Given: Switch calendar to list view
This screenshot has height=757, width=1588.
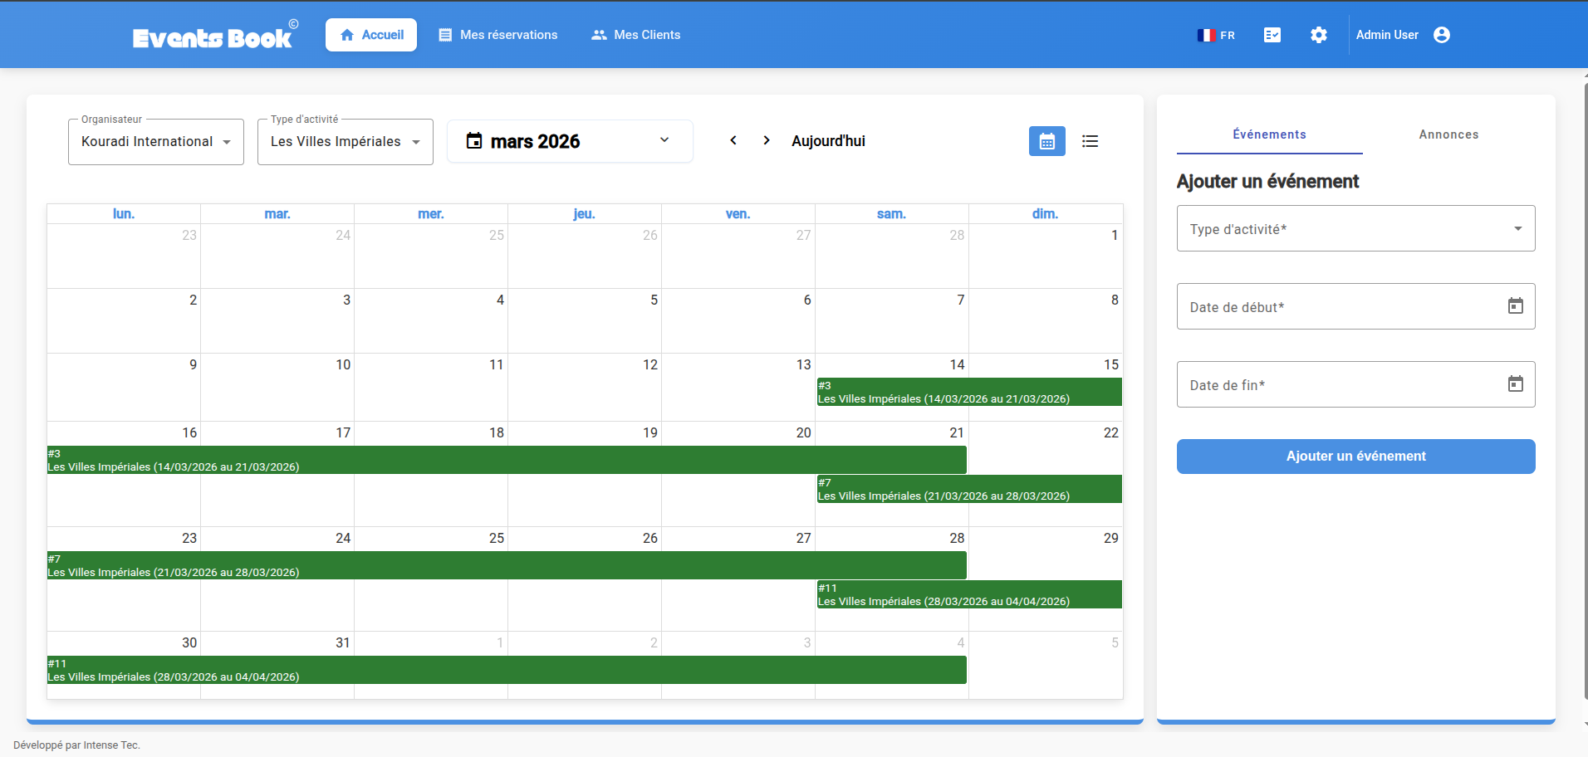Looking at the screenshot, I should coord(1090,141).
